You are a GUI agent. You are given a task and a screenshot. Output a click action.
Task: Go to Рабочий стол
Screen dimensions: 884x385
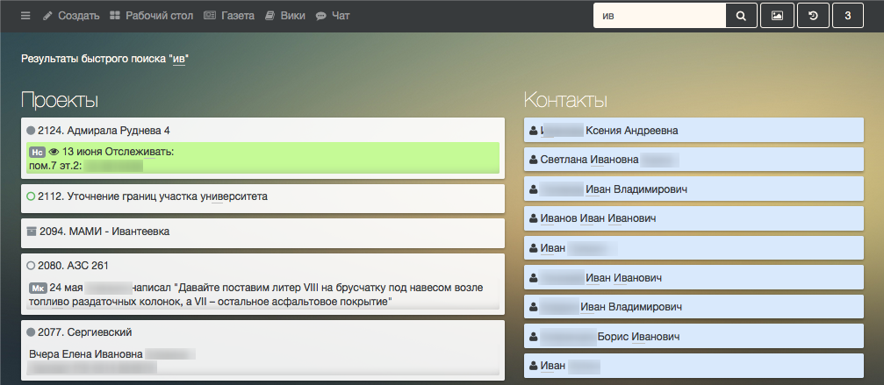coord(152,16)
